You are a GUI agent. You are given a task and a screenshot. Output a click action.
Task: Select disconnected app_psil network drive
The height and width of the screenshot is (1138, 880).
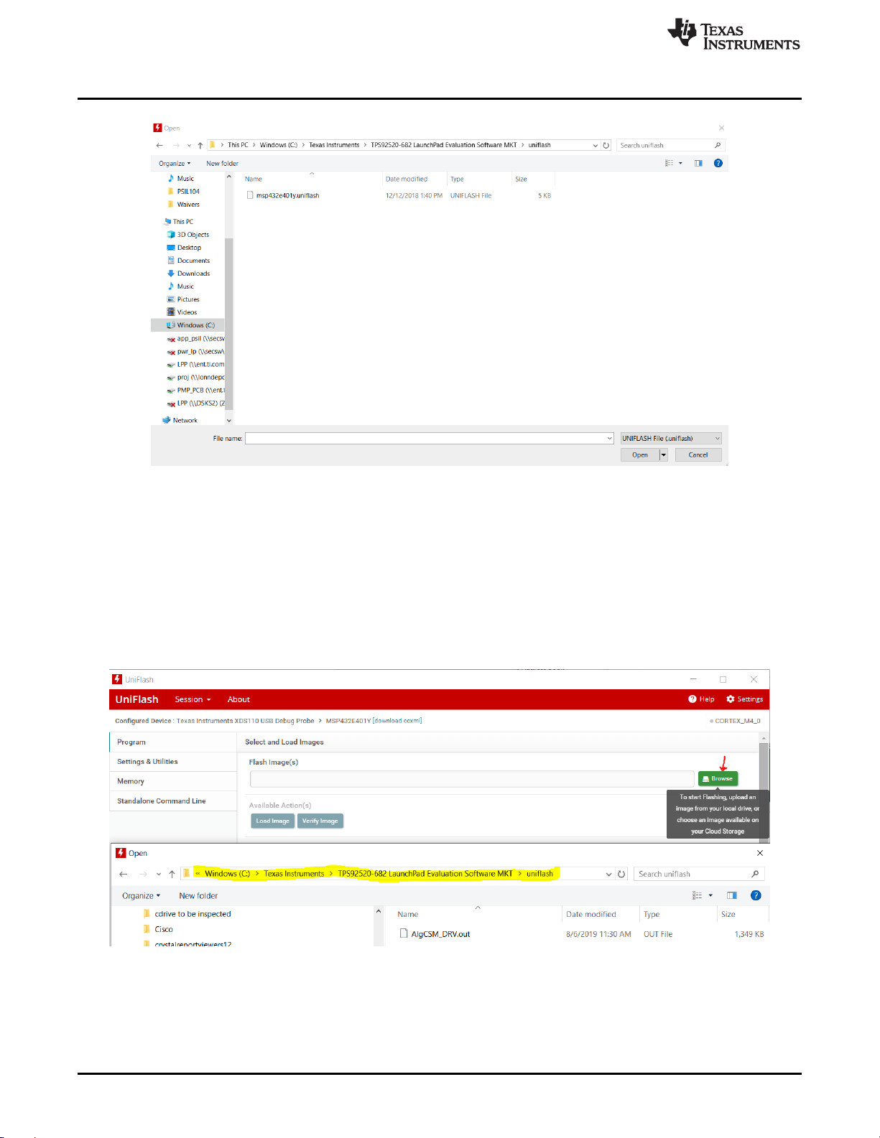pos(195,338)
